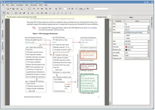Screen dimensions: 155x110
Task: Click the underline text tool
Action: click(32, 13)
